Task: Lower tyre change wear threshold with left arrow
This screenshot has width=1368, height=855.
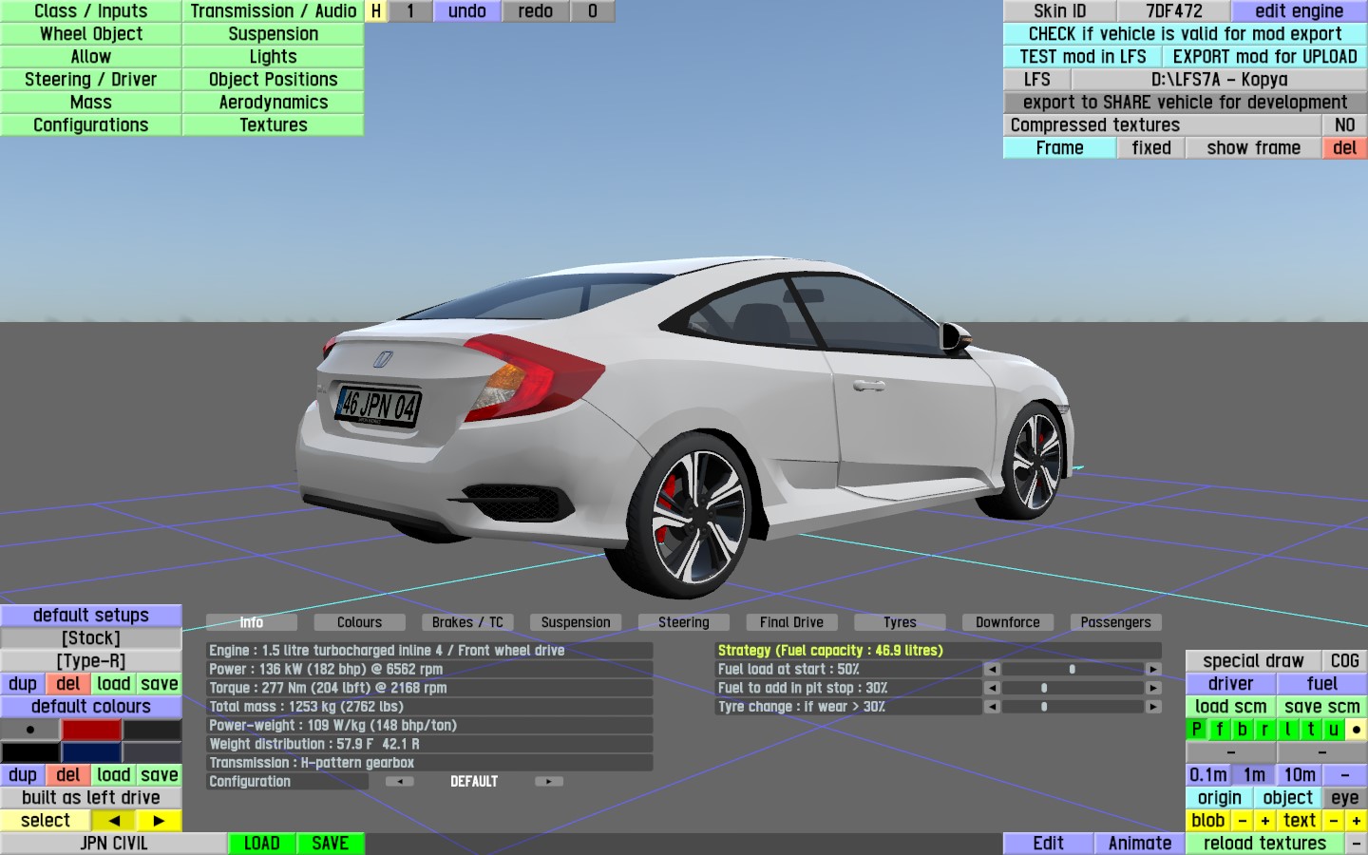Action: [992, 707]
